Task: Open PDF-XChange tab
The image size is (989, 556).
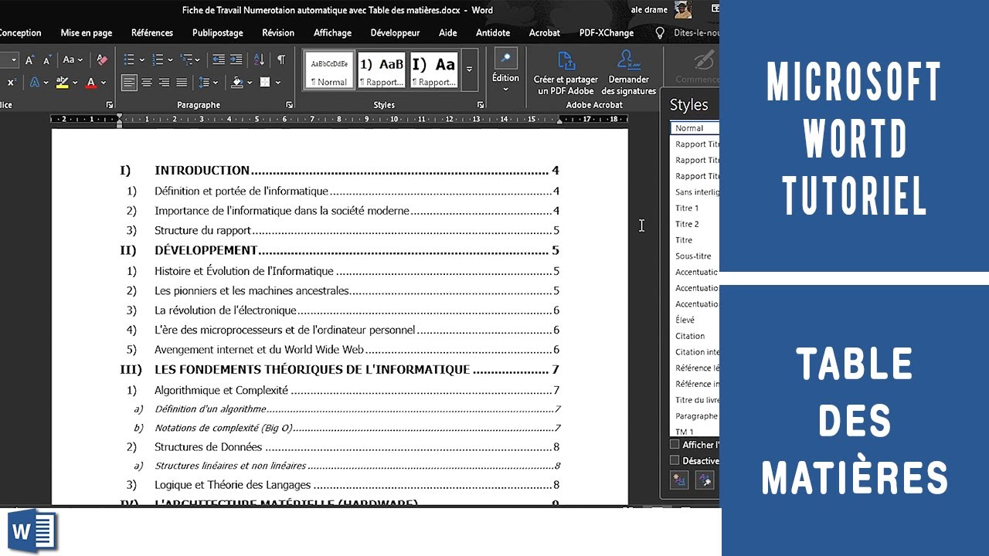Action: click(x=607, y=32)
